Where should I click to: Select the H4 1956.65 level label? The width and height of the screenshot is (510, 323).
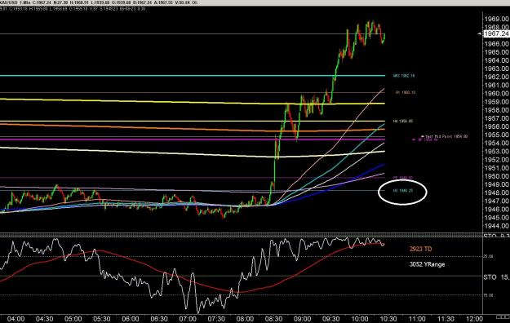click(x=402, y=121)
